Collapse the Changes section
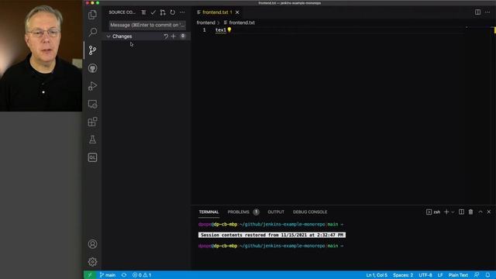This screenshot has height=279, width=496. [x=108, y=36]
